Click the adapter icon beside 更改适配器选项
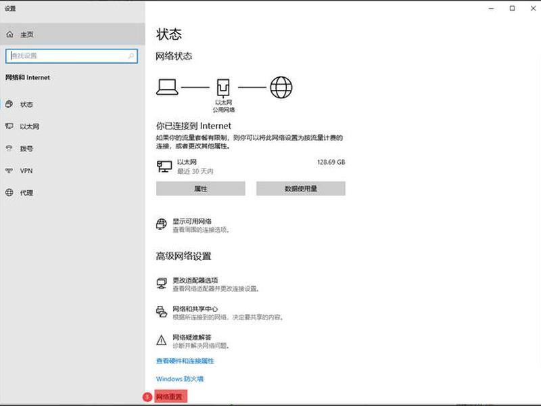This screenshot has width=541, height=406. coord(162,284)
